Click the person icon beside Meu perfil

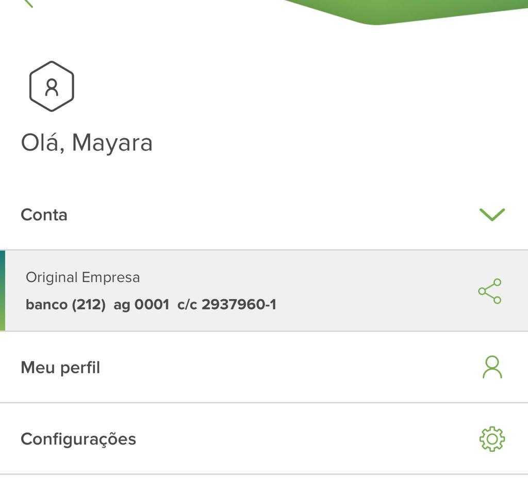(492, 367)
